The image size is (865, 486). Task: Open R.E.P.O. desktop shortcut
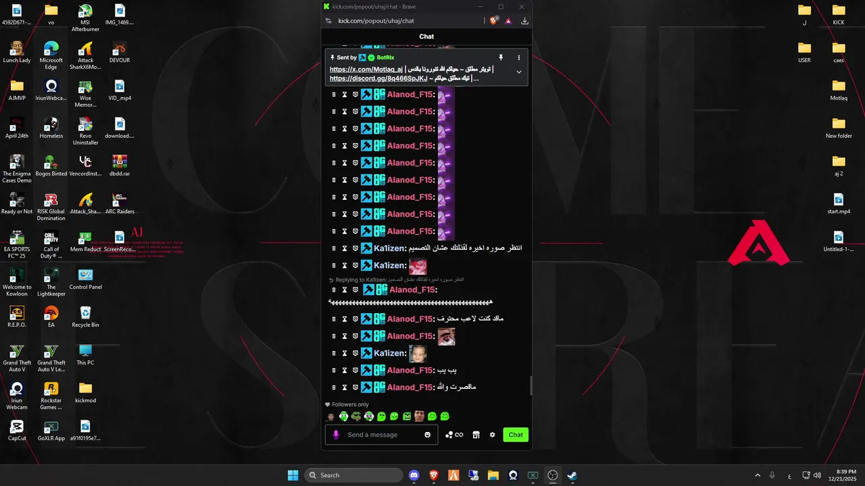17,317
